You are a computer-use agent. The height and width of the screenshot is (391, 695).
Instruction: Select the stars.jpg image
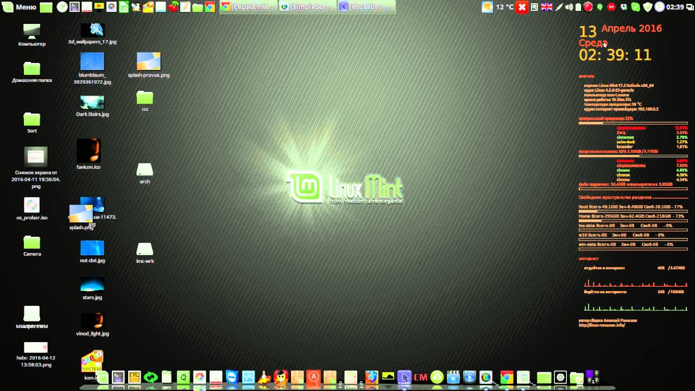click(x=92, y=289)
